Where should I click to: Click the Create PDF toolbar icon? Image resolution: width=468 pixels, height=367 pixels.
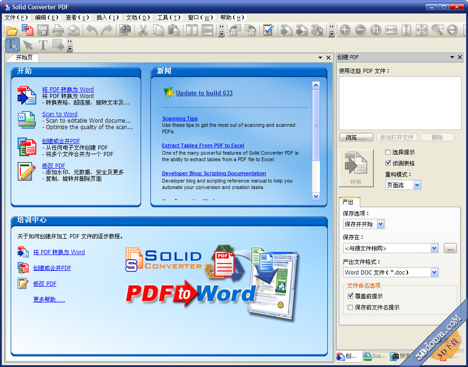pyautogui.click(x=27, y=30)
